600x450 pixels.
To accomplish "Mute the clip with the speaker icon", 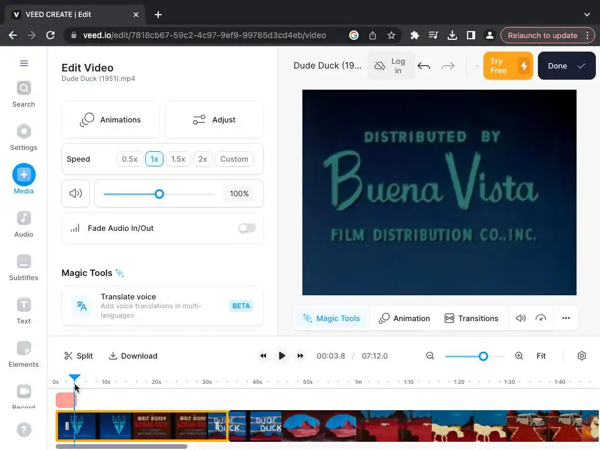I will pos(76,193).
